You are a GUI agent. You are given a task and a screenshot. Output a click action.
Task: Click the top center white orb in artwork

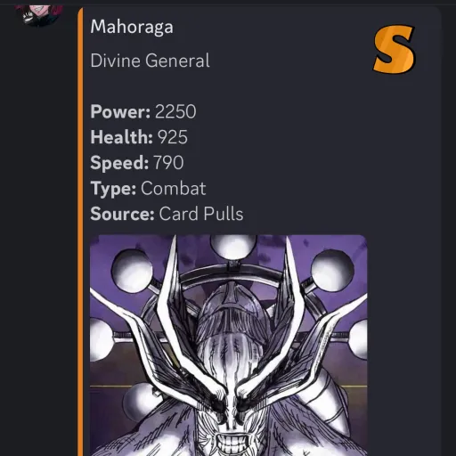point(232,246)
